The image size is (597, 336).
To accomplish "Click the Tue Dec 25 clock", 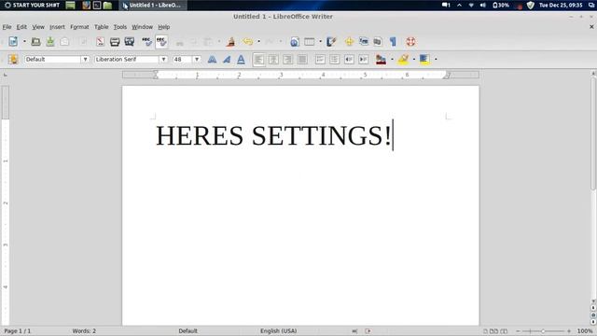I will click(x=561, y=6).
